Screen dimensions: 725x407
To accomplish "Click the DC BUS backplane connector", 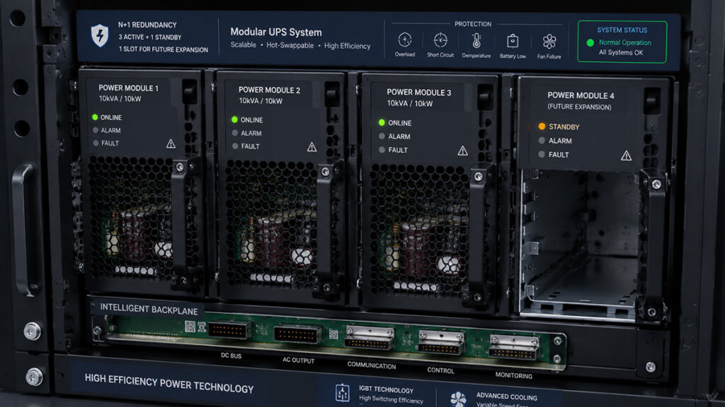I will pyautogui.click(x=229, y=331).
